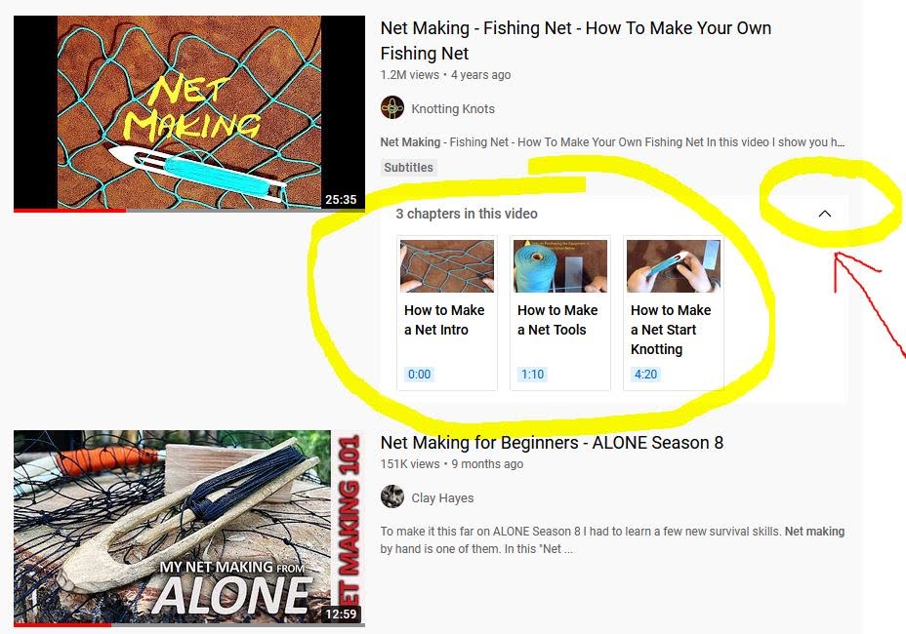
Task: Open the 'How to Make a Net Intro' chapter
Action: click(x=446, y=313)
